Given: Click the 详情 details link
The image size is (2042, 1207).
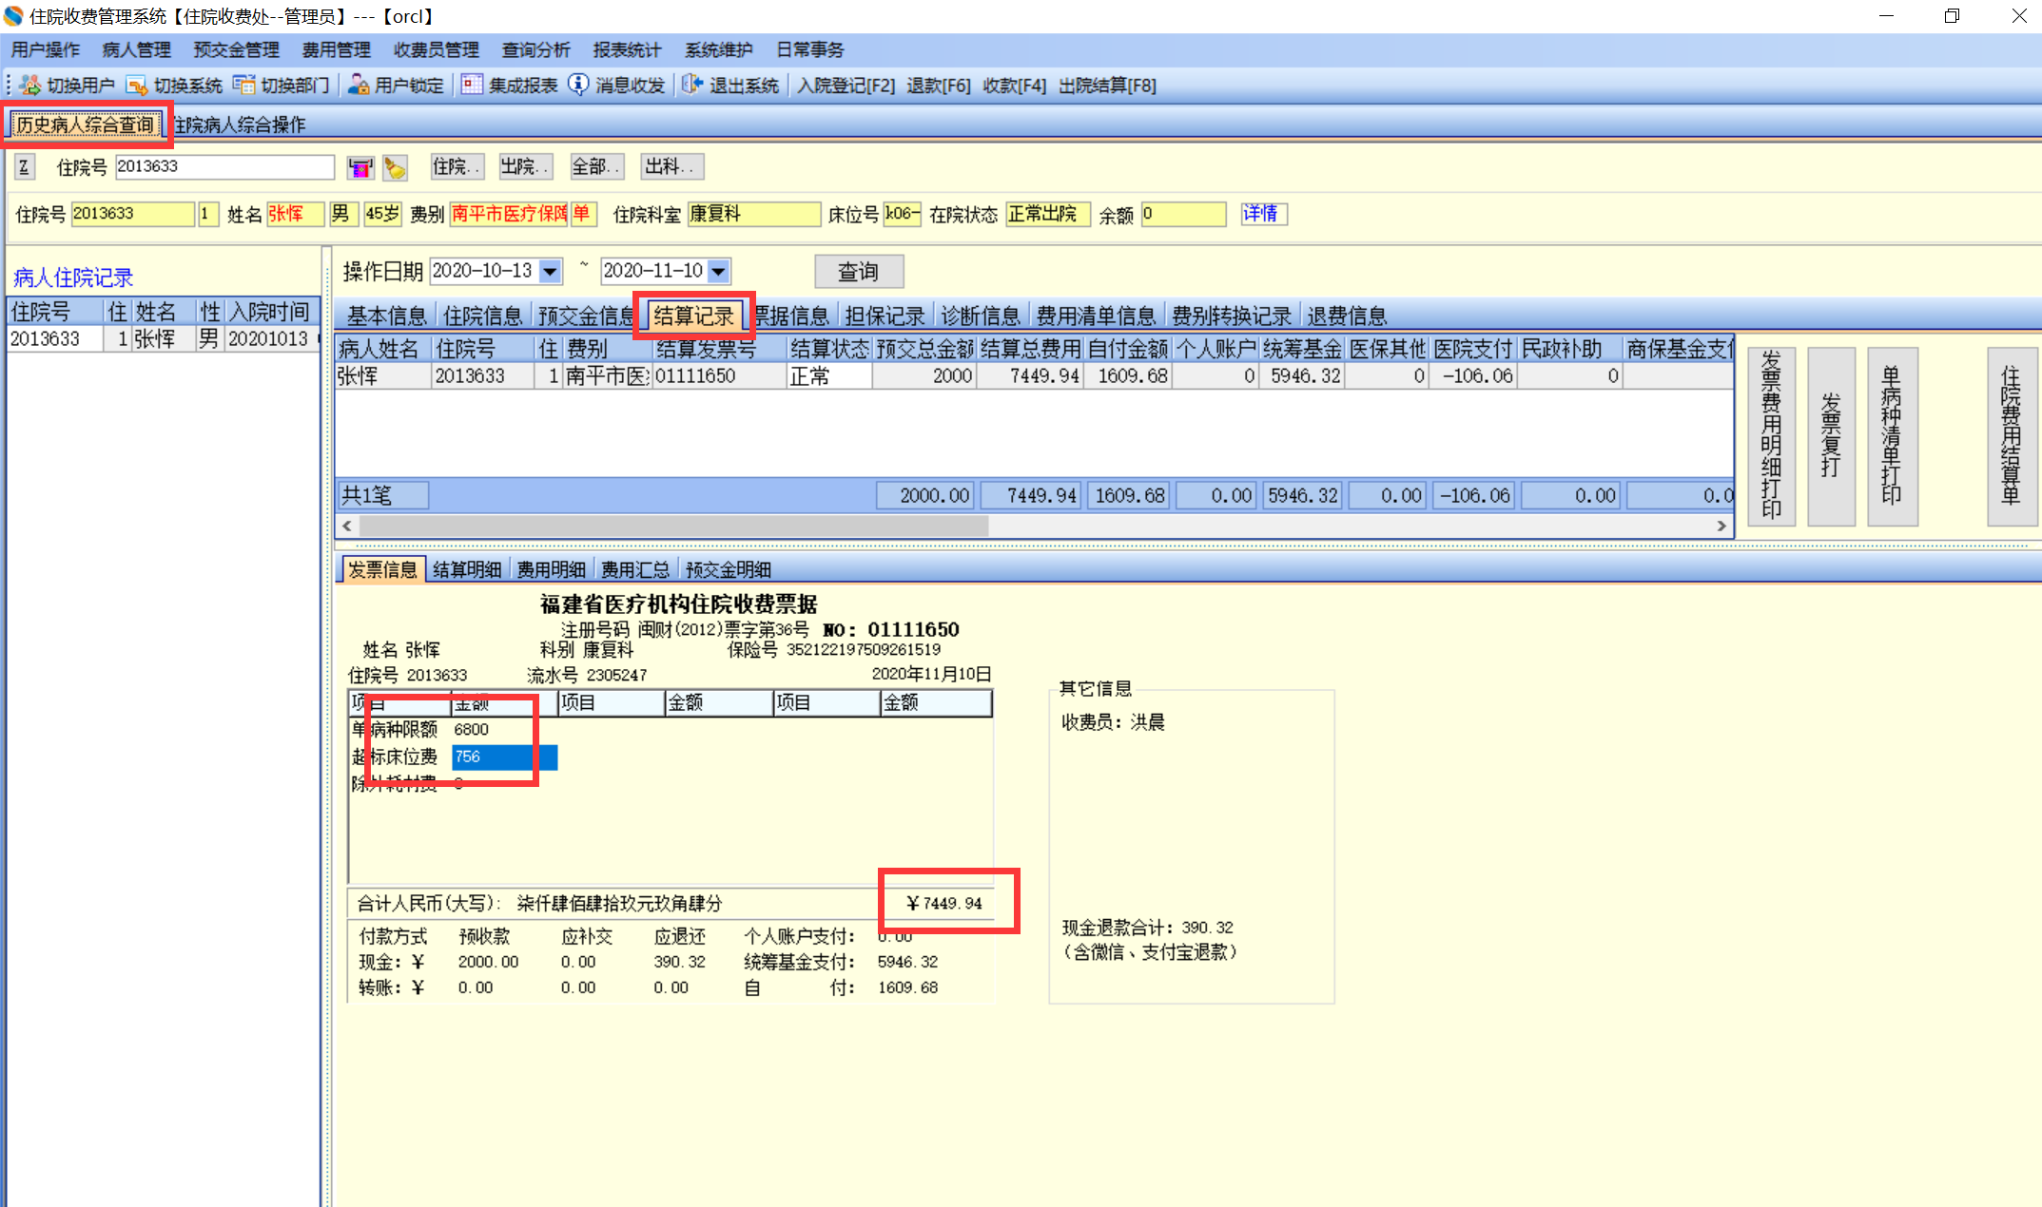Looking at the screenshot, I should [x=1261, y=214].
